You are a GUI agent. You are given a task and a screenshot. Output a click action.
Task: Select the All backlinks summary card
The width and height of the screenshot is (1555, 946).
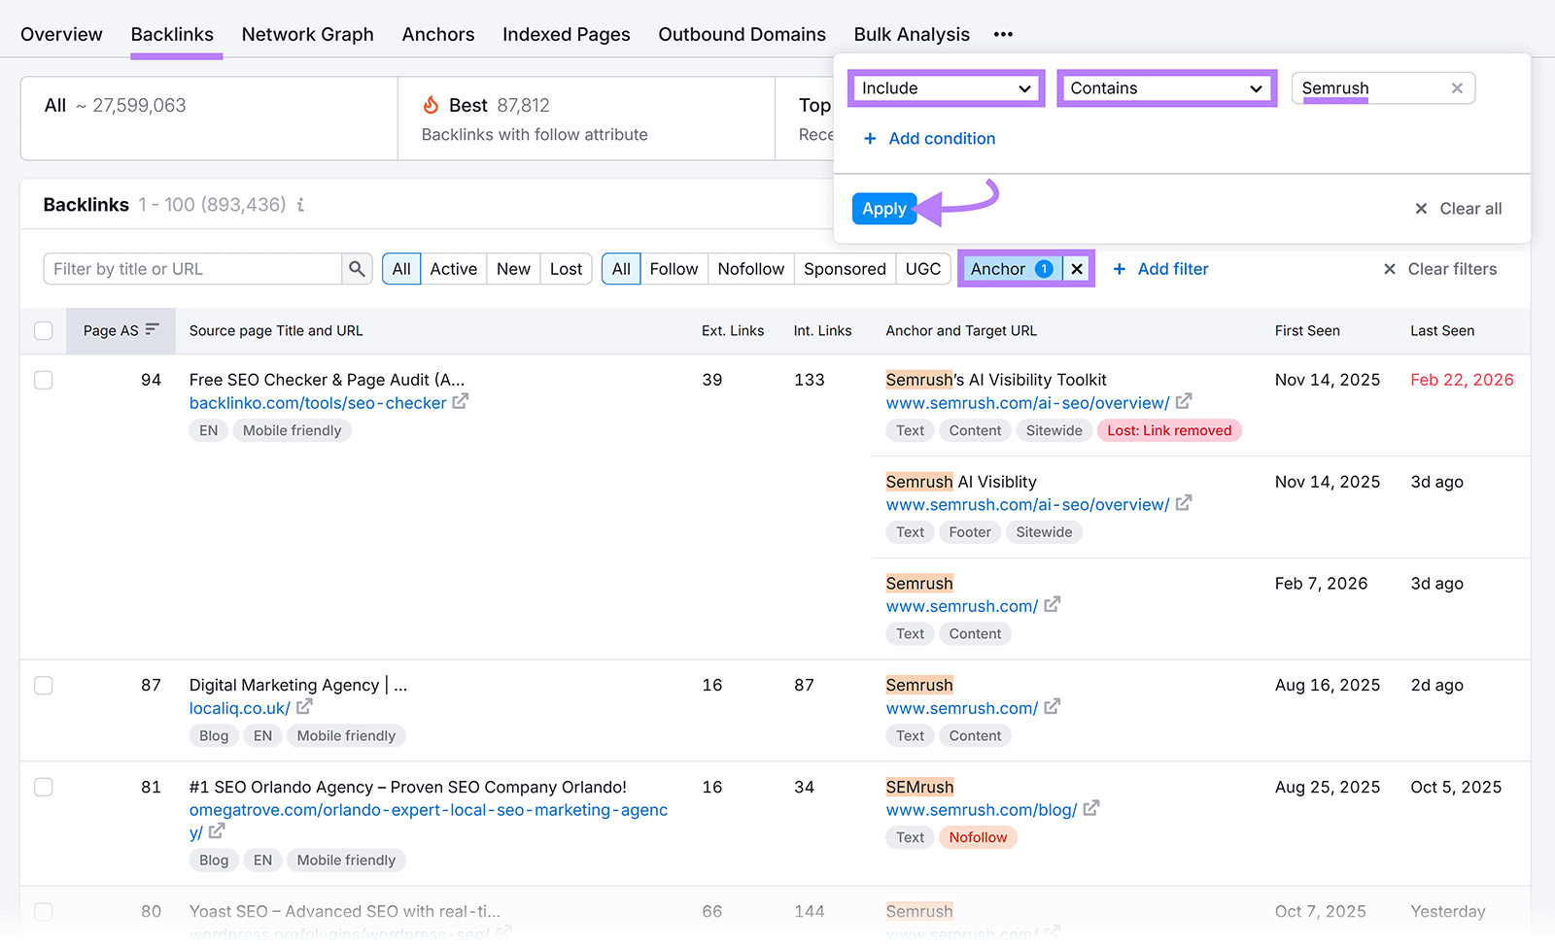[209, 118]
